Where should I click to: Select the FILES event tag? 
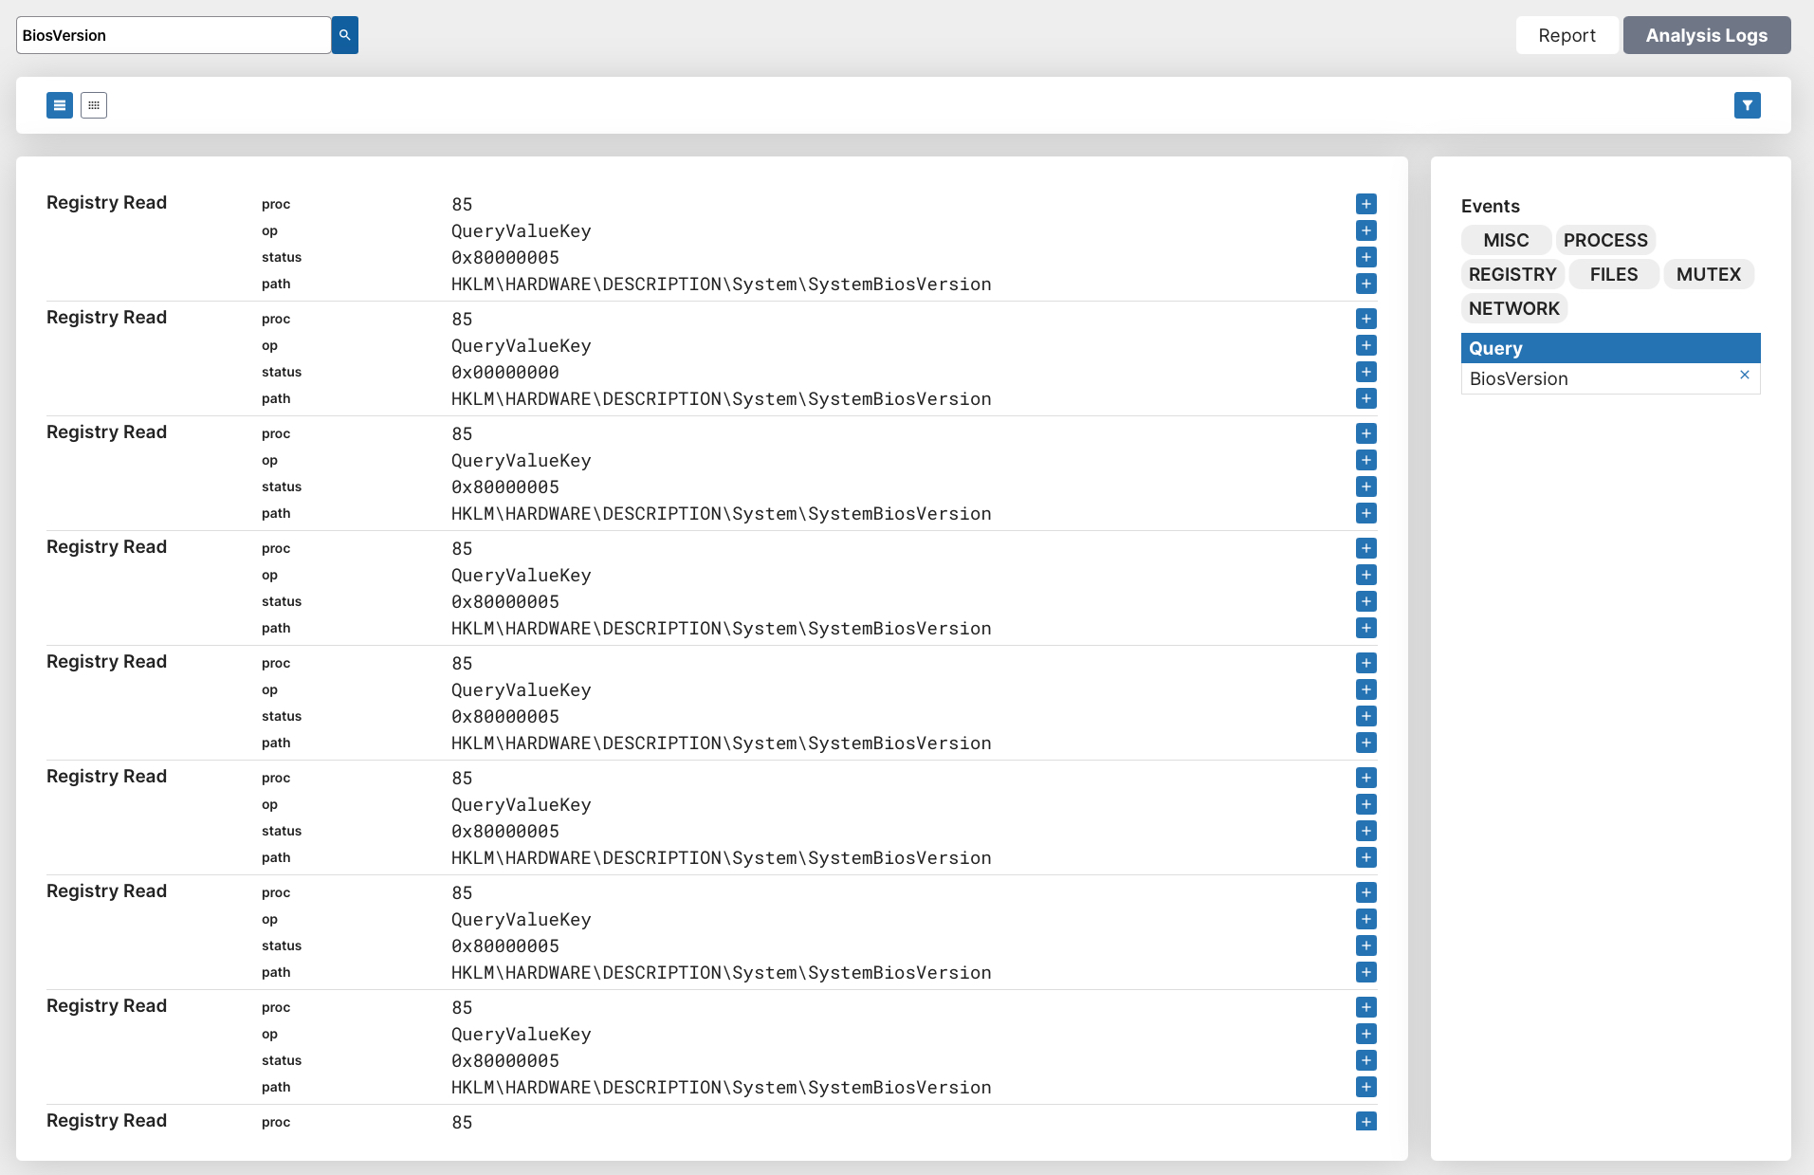point(1613,274)
